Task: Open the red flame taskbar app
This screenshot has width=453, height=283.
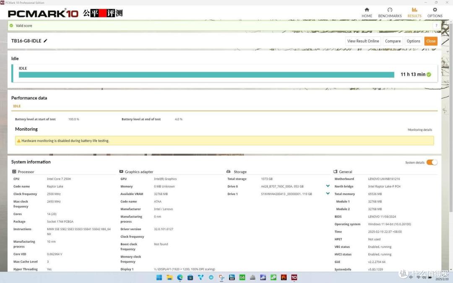Action: pos(284,277)
